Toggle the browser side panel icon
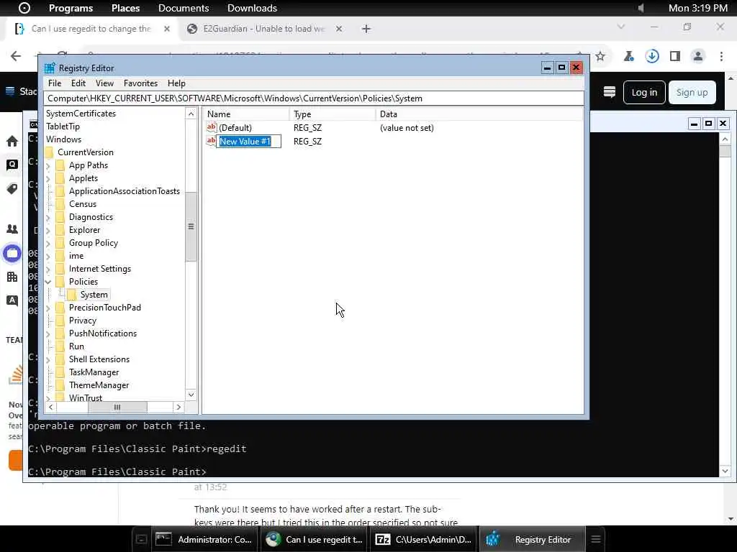This screenshot has width=737, height=552. coord(675,56)
